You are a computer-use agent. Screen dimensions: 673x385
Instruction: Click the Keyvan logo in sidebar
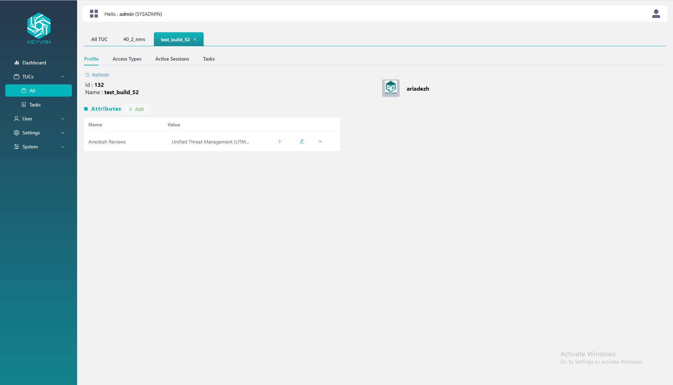(x=39, y=29)
